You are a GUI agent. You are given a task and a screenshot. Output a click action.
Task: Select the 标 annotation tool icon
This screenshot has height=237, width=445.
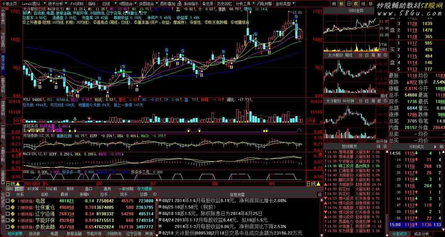pos(341,4)
